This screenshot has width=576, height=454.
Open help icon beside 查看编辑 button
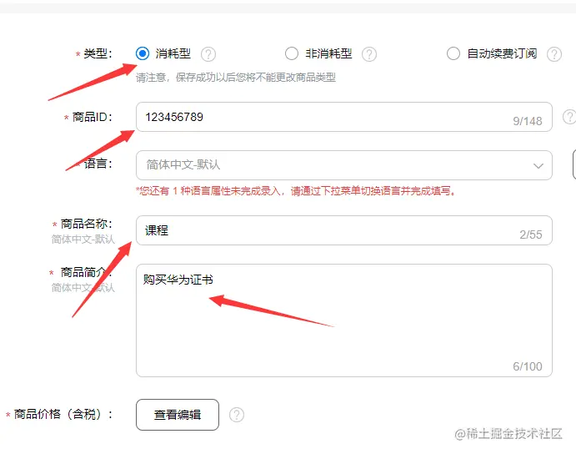237,415
